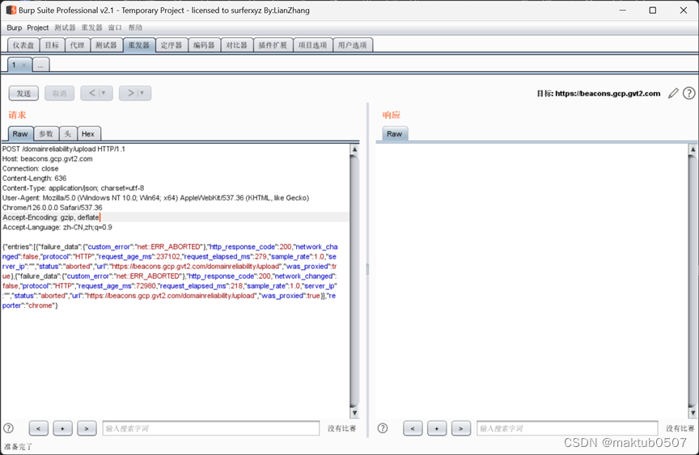This screenshot has width=699, height=455.
Task: Open the Project menu
Action: (37, 27)
